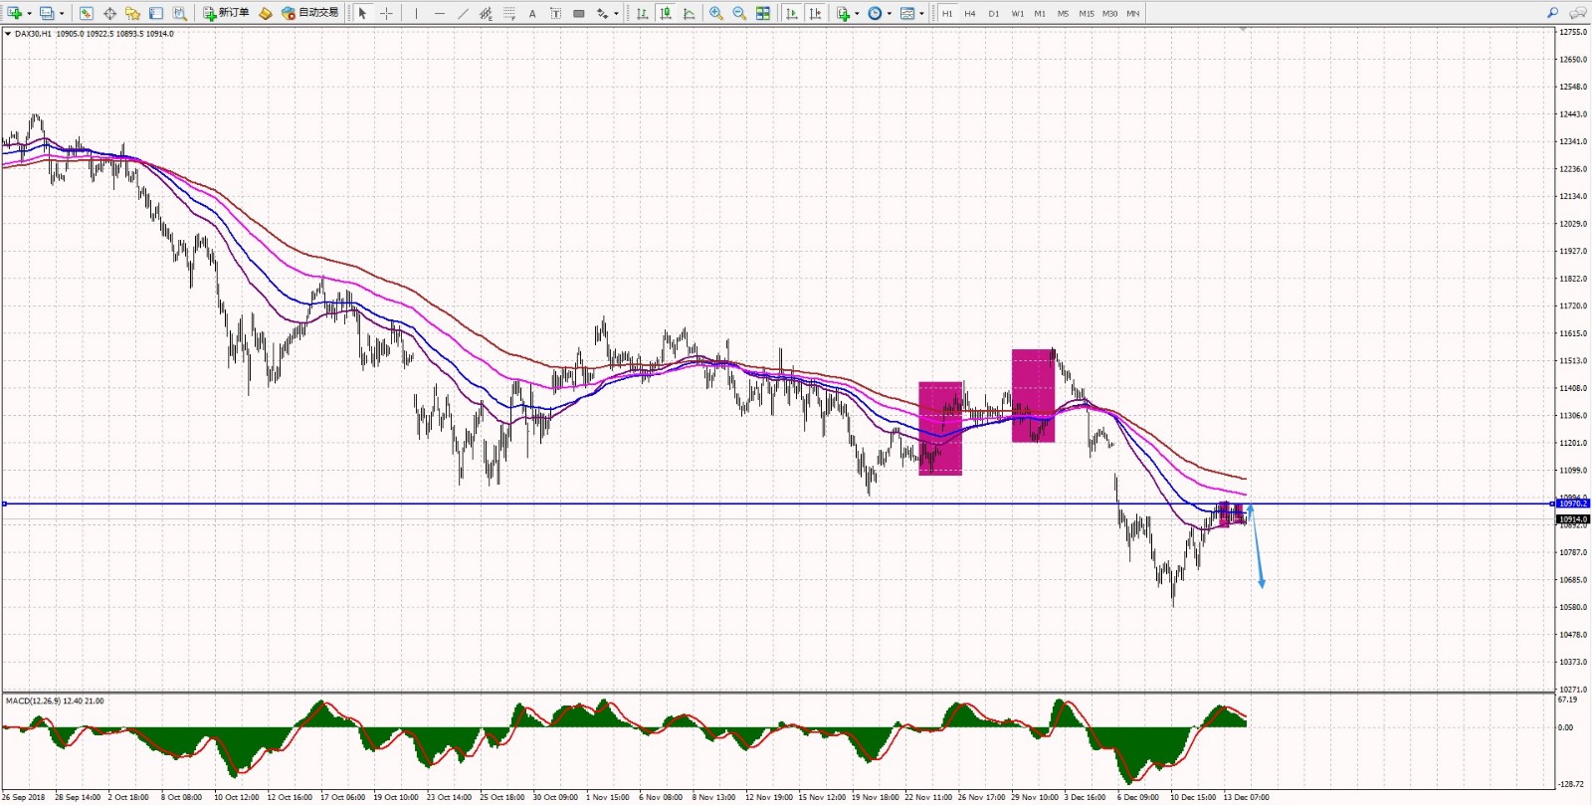
Task: Pick the text tool marked A
Action: click(532, 13)
